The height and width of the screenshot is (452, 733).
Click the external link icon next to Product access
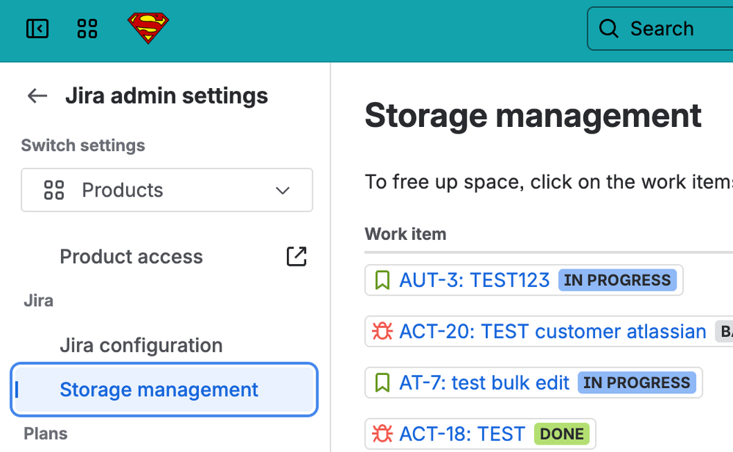pos(296,256)
